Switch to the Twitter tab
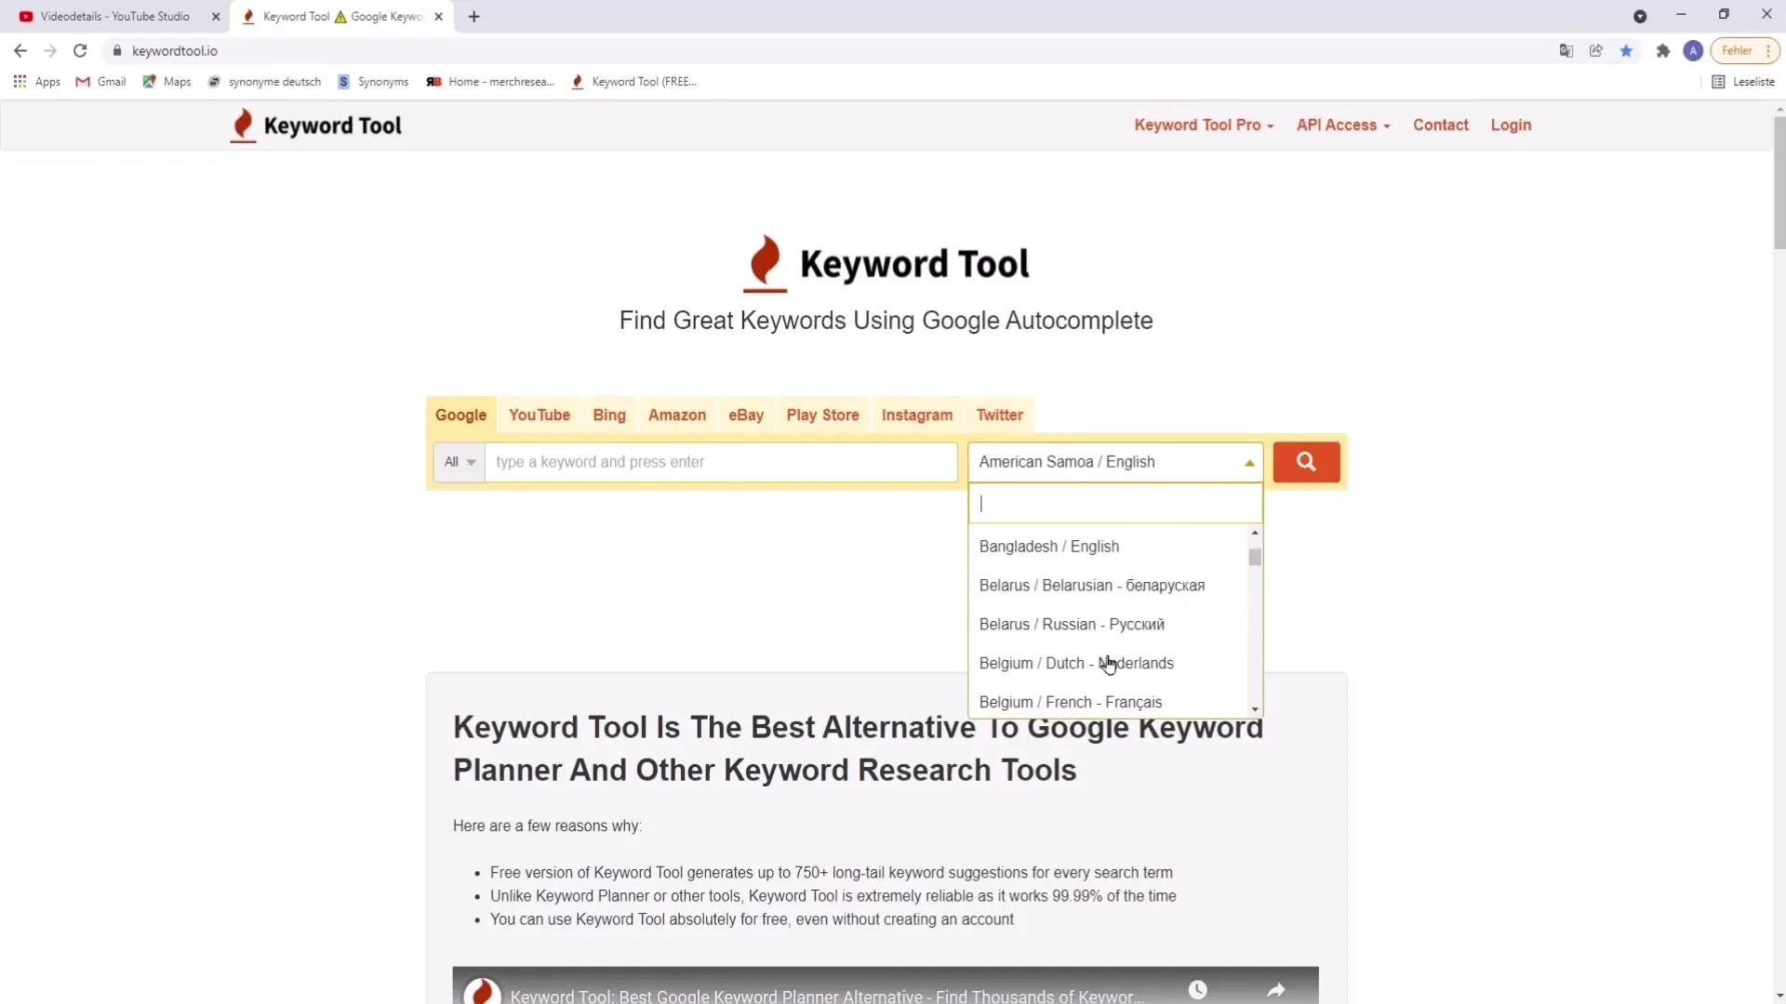The height and width of the screenshot is (1004, 1786). coord(1000,416)
